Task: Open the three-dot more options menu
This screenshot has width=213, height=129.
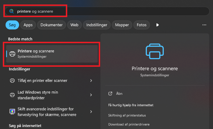Action: 204,25
